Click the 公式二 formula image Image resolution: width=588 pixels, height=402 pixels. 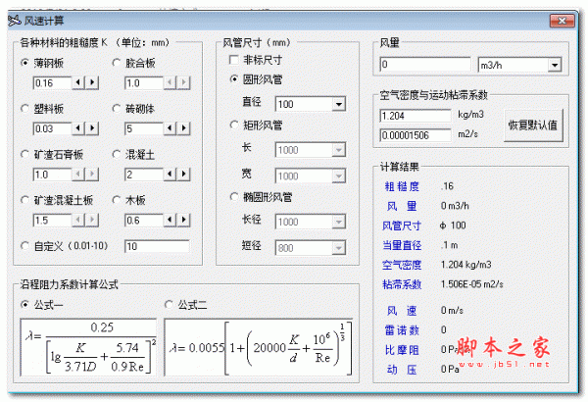click(x=259, y=347)
